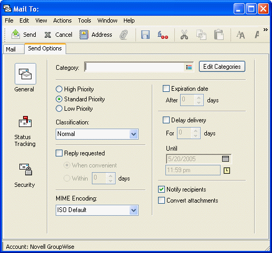The width and height of the screenshot is (272, 253).
Task: Click the floppy disk save icon
Action: (x=145, y=35)
